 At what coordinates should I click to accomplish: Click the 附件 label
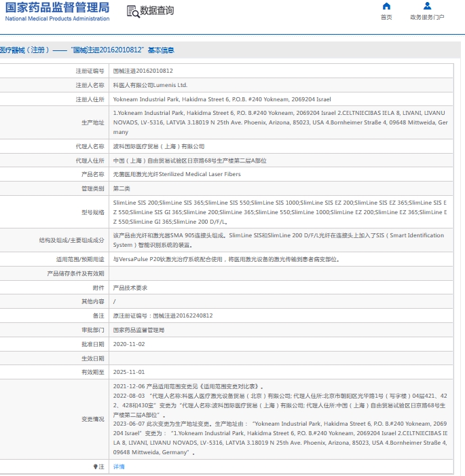click(98, 288)
